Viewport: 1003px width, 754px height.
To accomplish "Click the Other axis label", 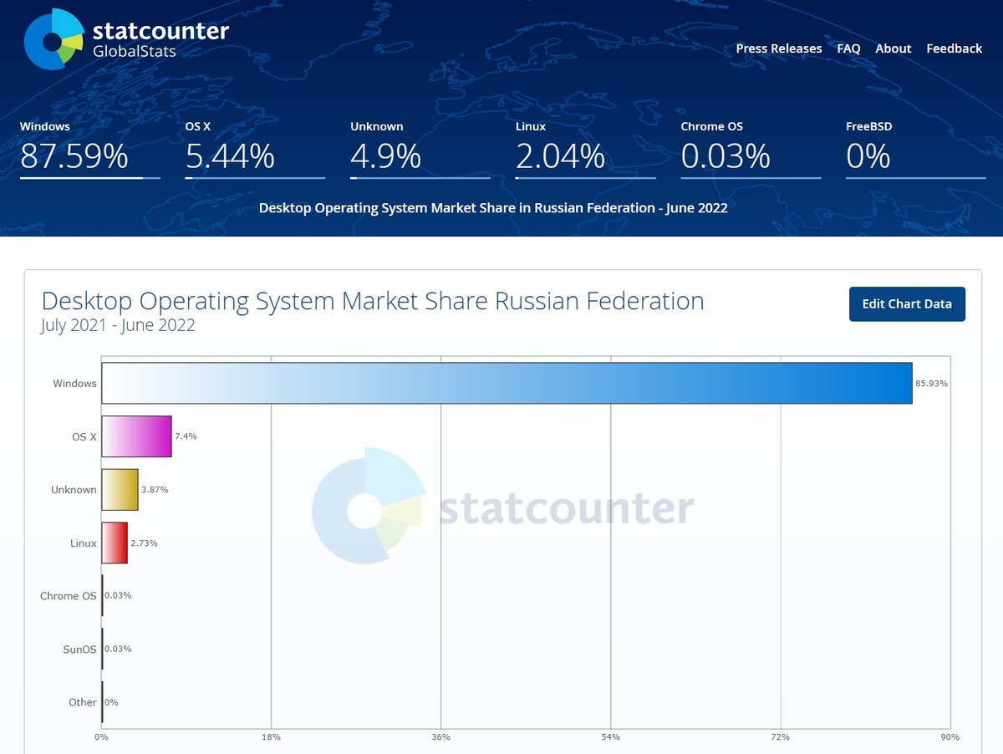I will 83,702.
